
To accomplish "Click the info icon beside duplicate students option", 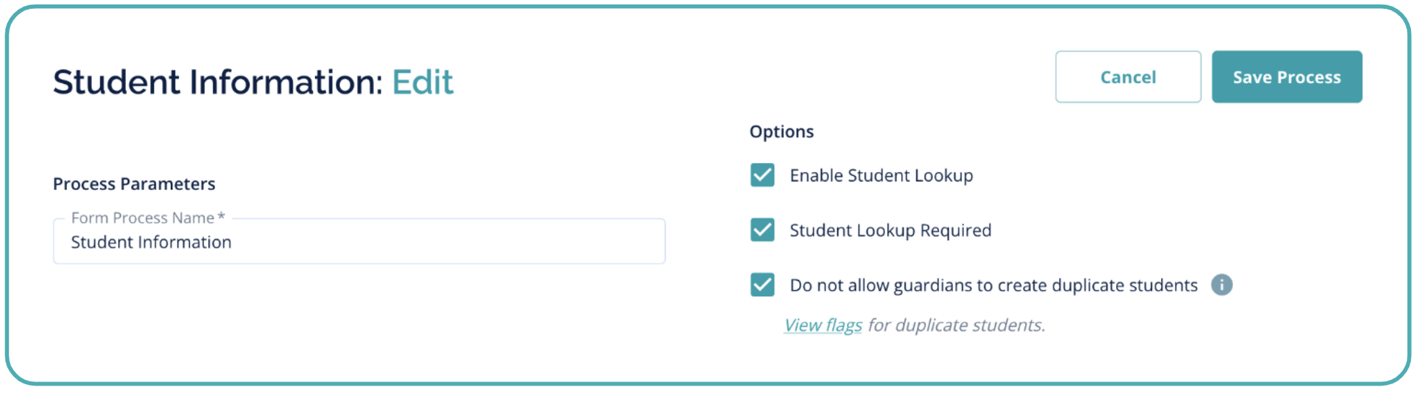I will [1221, 285].
